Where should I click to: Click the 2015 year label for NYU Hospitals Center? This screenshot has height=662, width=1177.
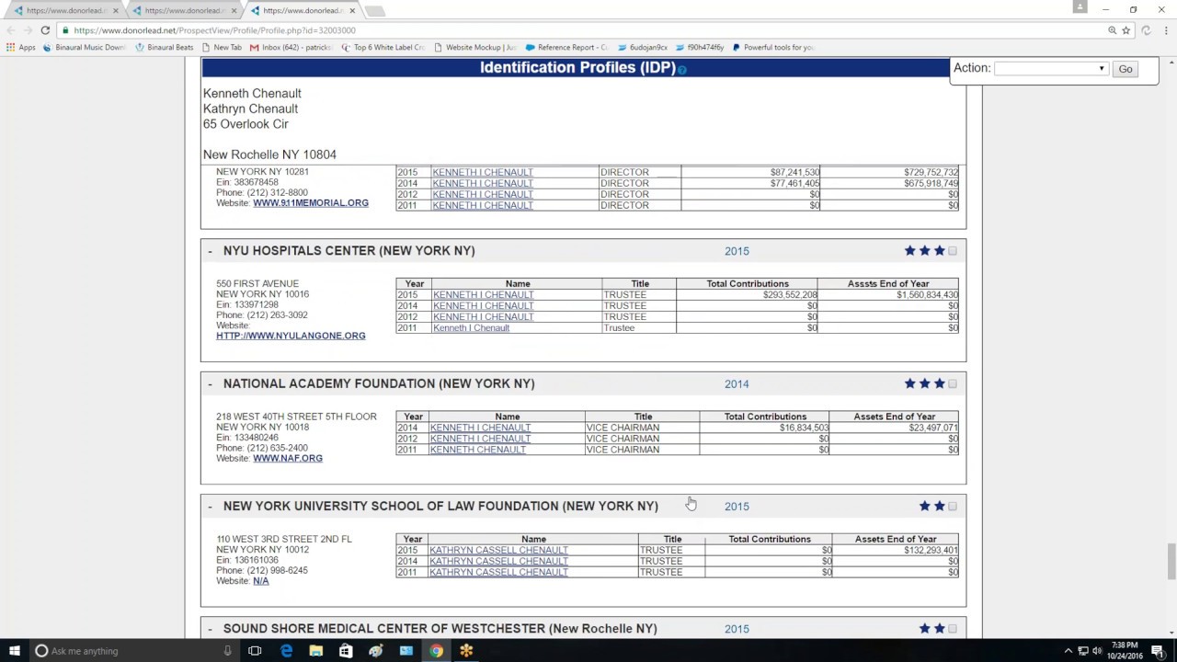[737, 251]
